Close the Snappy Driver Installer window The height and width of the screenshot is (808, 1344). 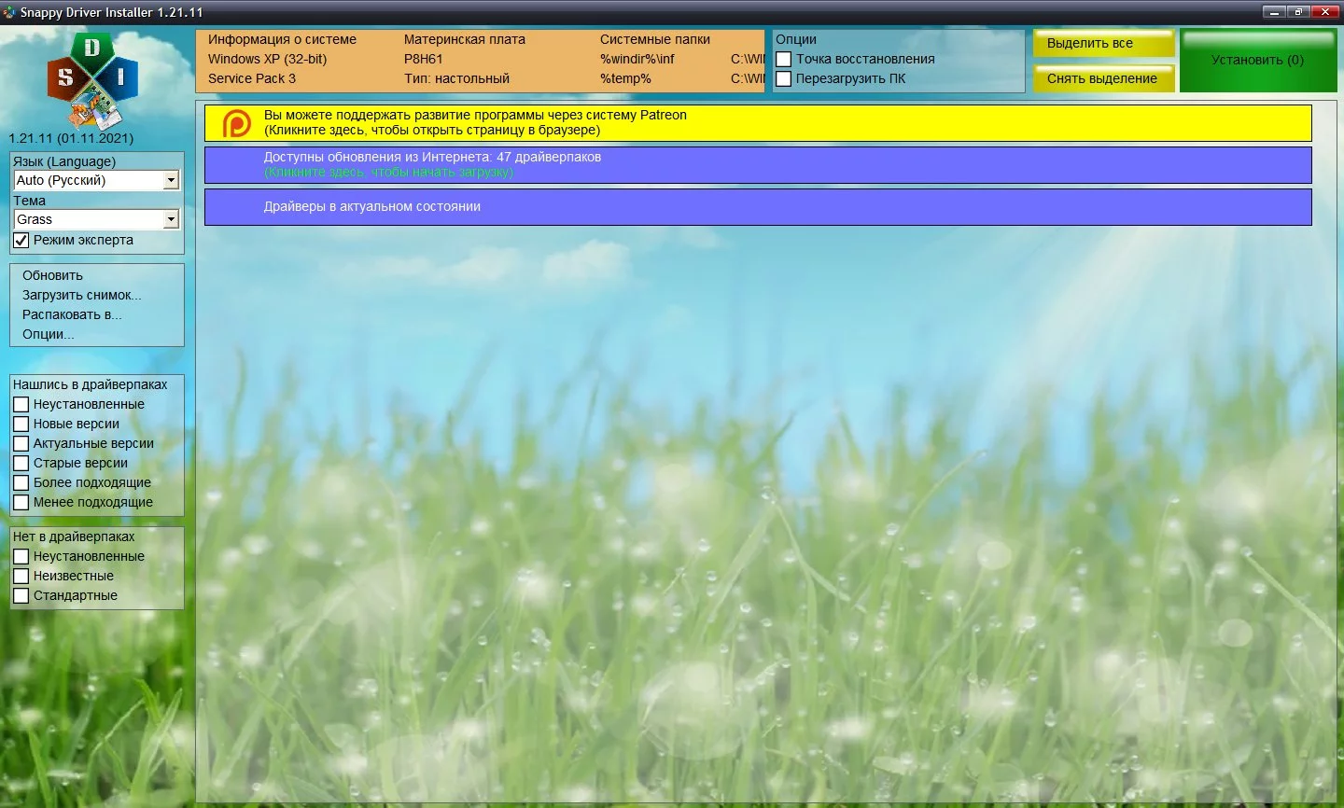[1325, 12]
